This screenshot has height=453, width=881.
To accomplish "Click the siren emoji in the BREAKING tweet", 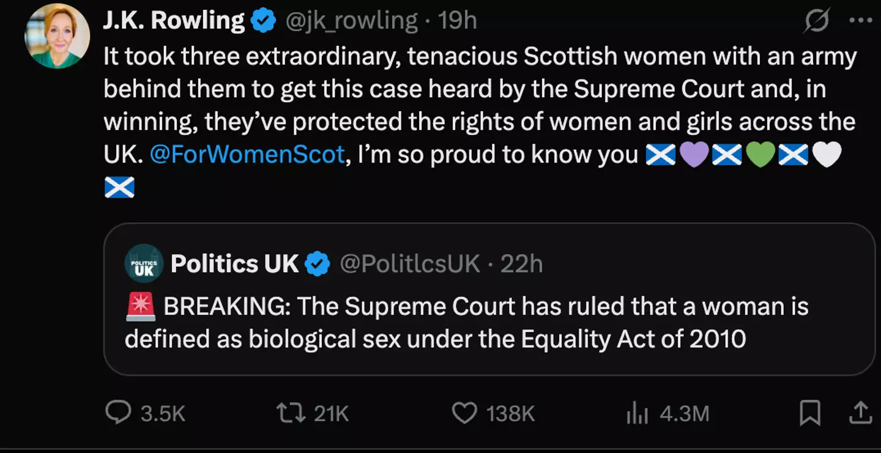I will [140, 306].
